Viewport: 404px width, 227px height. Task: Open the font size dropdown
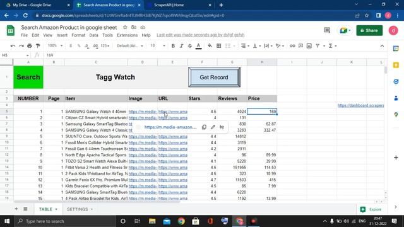[x=158, y=46]
